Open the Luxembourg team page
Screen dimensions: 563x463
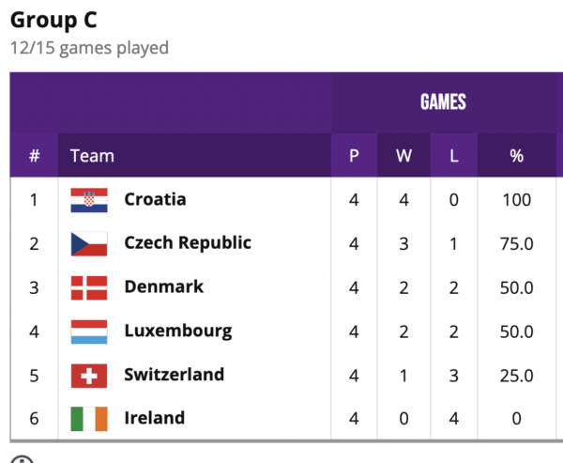click(x=177, y=331)
